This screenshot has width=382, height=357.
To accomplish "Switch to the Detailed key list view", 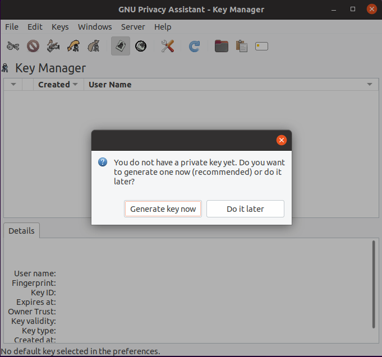I will click(x=141, y=47).
